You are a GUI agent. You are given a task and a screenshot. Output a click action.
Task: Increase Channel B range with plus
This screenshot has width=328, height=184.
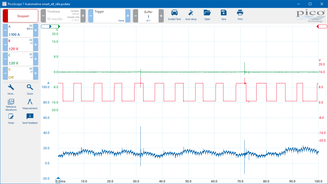(36, 45)
